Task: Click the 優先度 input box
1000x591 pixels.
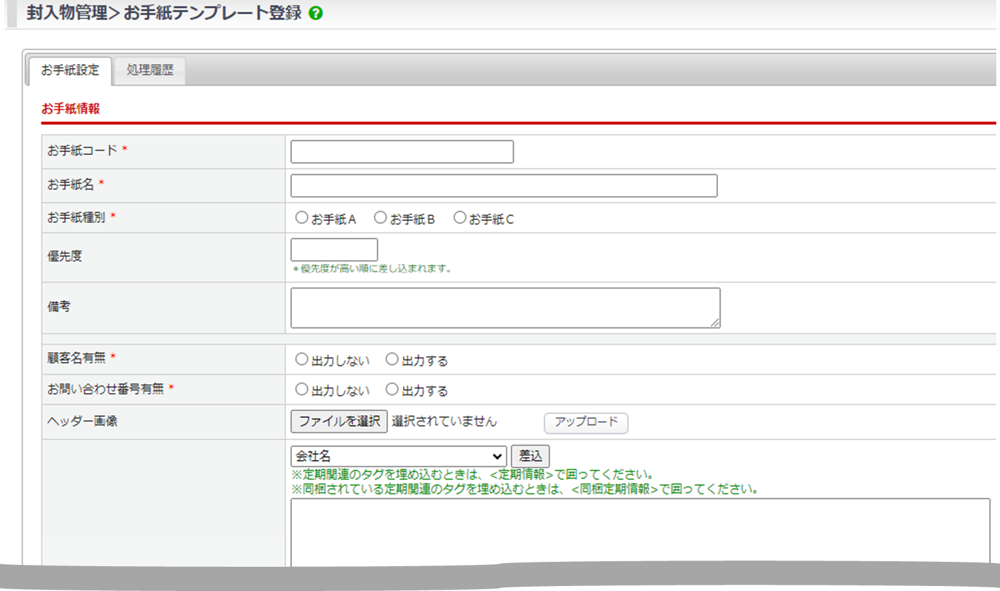Action: click(334, 250)
